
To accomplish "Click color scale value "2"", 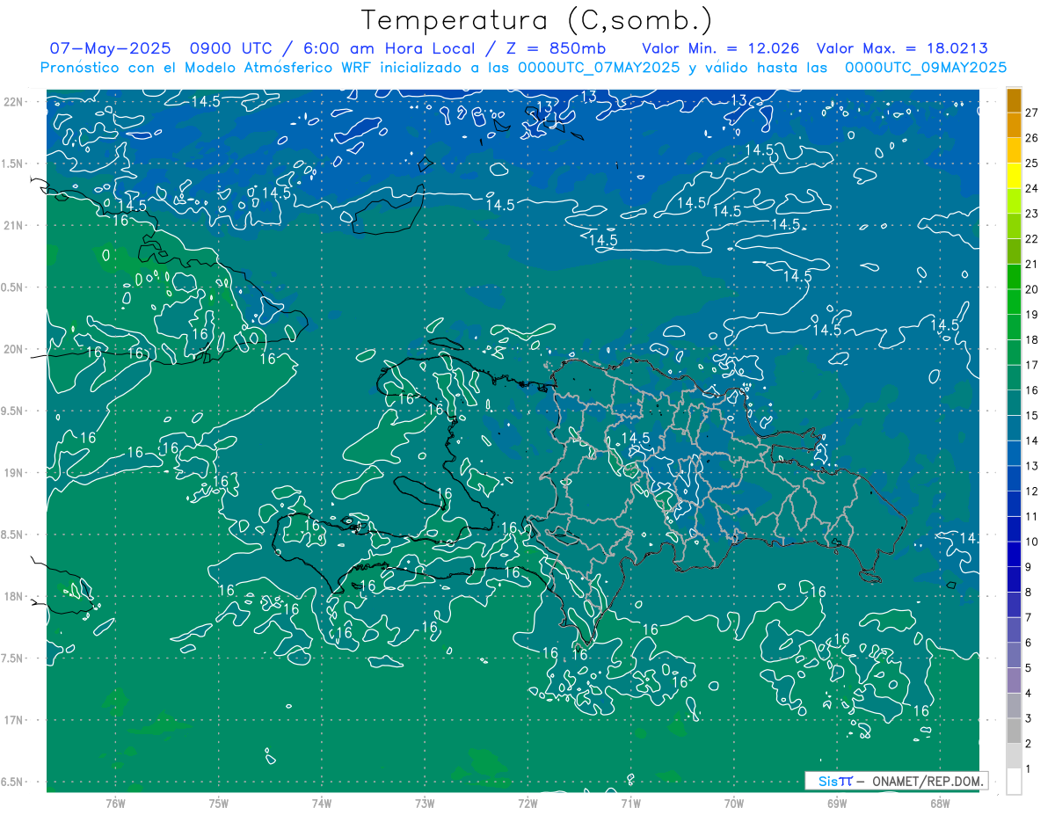I will pos(1030,744).
